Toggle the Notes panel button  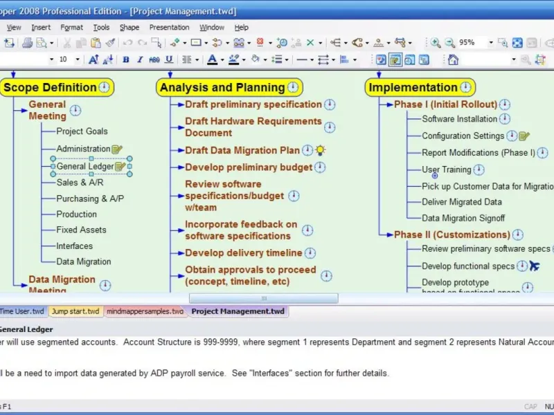tap(395, 59)
